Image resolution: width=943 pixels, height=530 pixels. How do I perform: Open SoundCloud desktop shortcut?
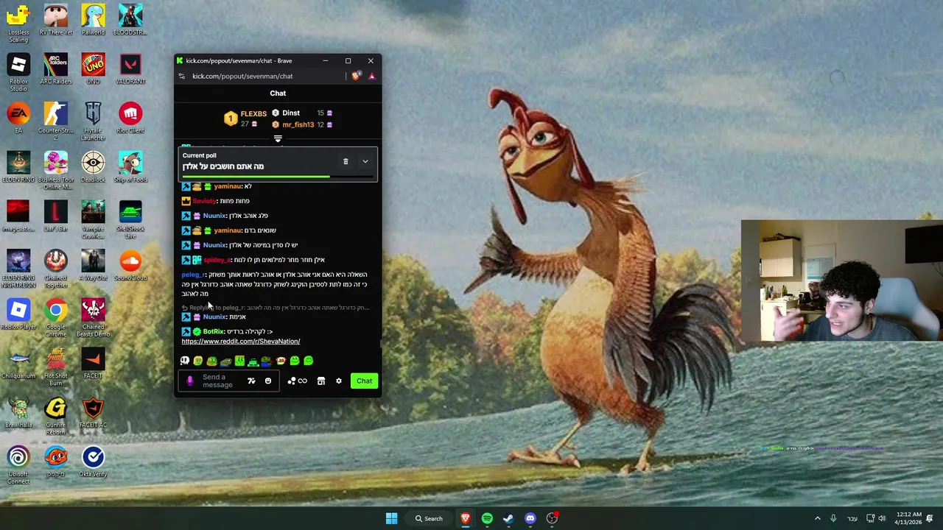(x=130, y=265)
